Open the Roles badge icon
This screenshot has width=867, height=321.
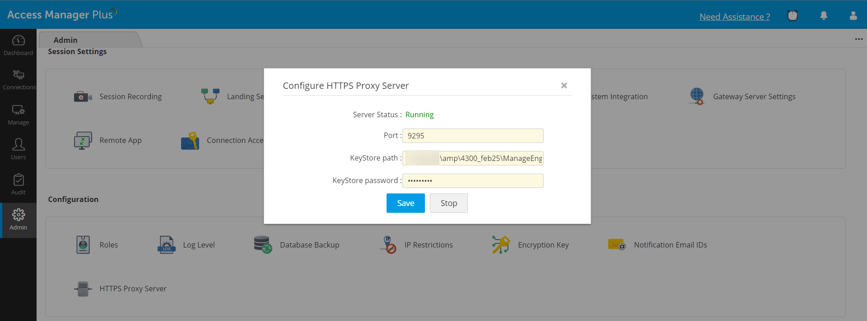click(83, 245)
